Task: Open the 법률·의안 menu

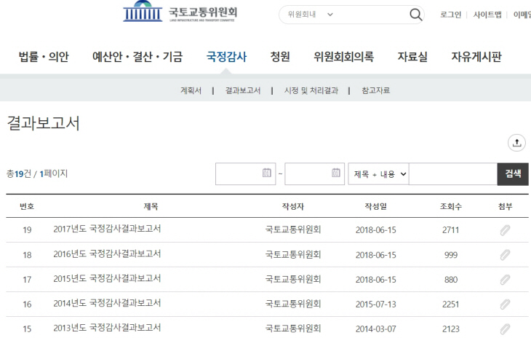Action: coord(44,57)
